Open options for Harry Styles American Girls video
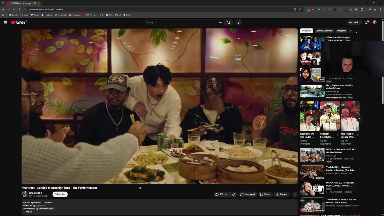This screenshot has width=384, height=216. tap(359, 86)
